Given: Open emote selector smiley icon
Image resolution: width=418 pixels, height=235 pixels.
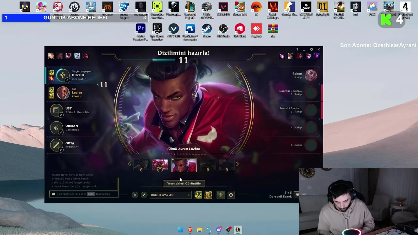Looking at the screenshot, I should pos(231,195).
